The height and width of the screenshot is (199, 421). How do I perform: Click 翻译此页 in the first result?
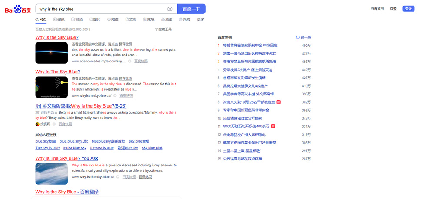click(126, 44)
